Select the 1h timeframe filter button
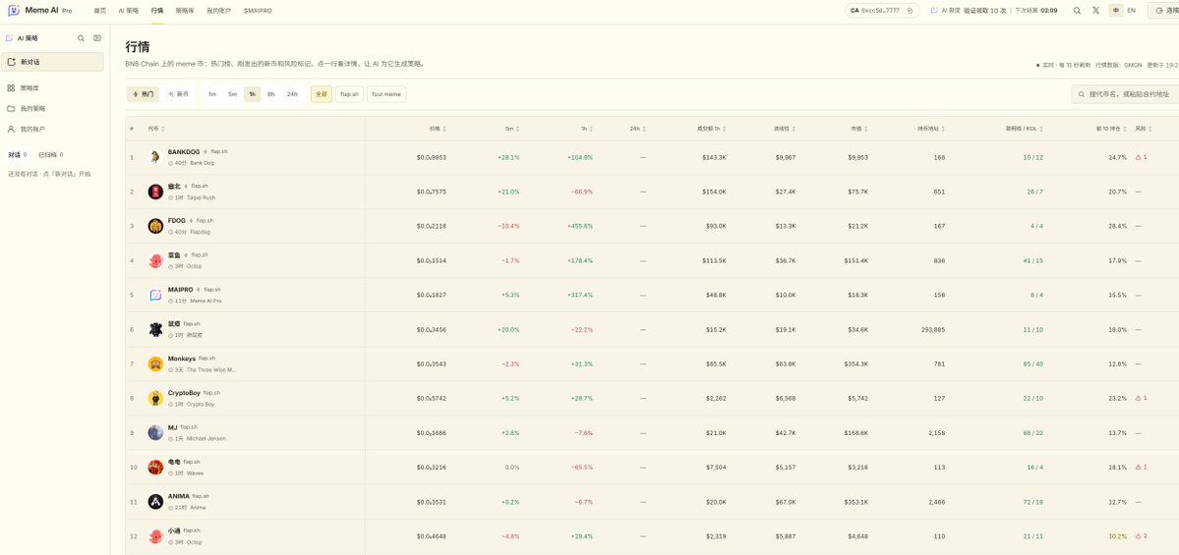The image size is (1179, 555). click(252, 94)
